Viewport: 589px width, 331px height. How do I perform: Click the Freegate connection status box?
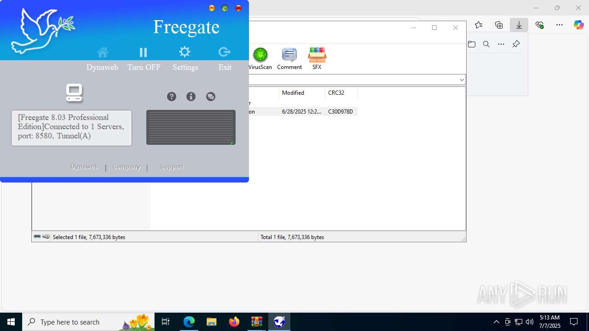(71, 128)
